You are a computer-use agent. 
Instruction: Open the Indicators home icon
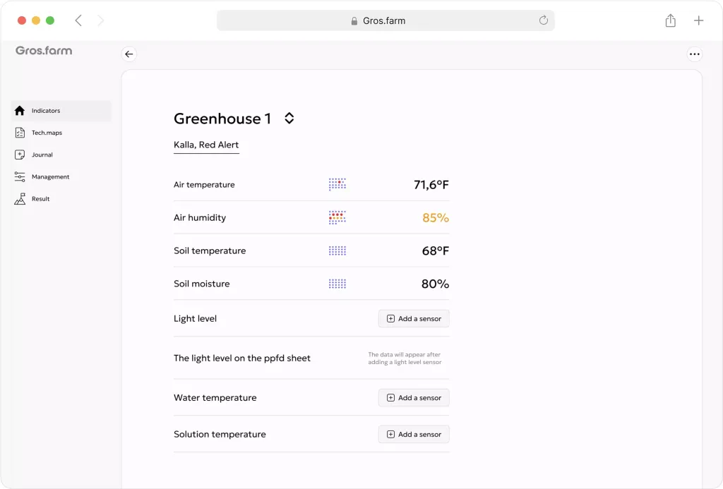19,111
